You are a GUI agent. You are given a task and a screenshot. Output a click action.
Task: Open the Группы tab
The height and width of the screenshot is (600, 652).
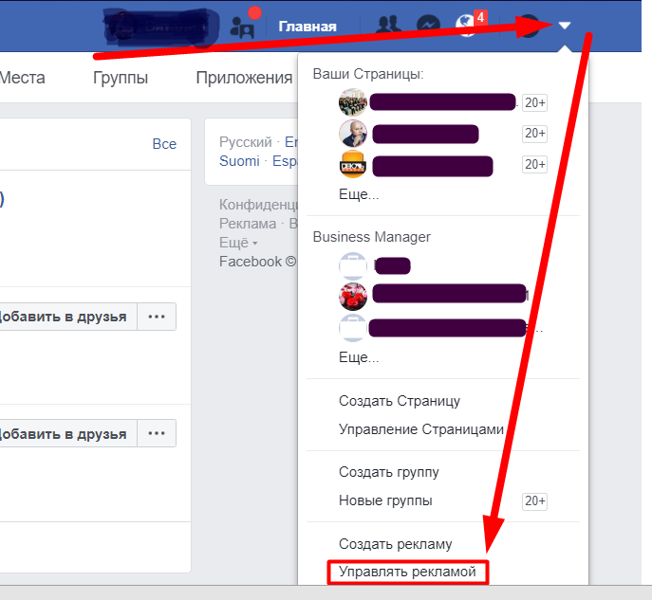pyautogui.click(x=121, y=78)
